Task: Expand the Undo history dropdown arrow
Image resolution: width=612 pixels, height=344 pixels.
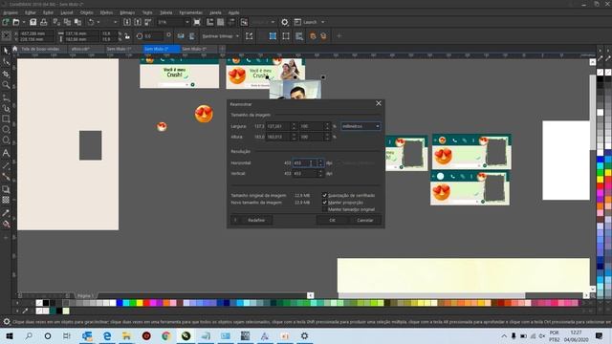Action: 98,22
